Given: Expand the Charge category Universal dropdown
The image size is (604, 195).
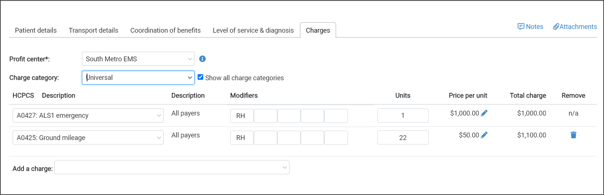Looking at the screenshot, I should point(138,78).
